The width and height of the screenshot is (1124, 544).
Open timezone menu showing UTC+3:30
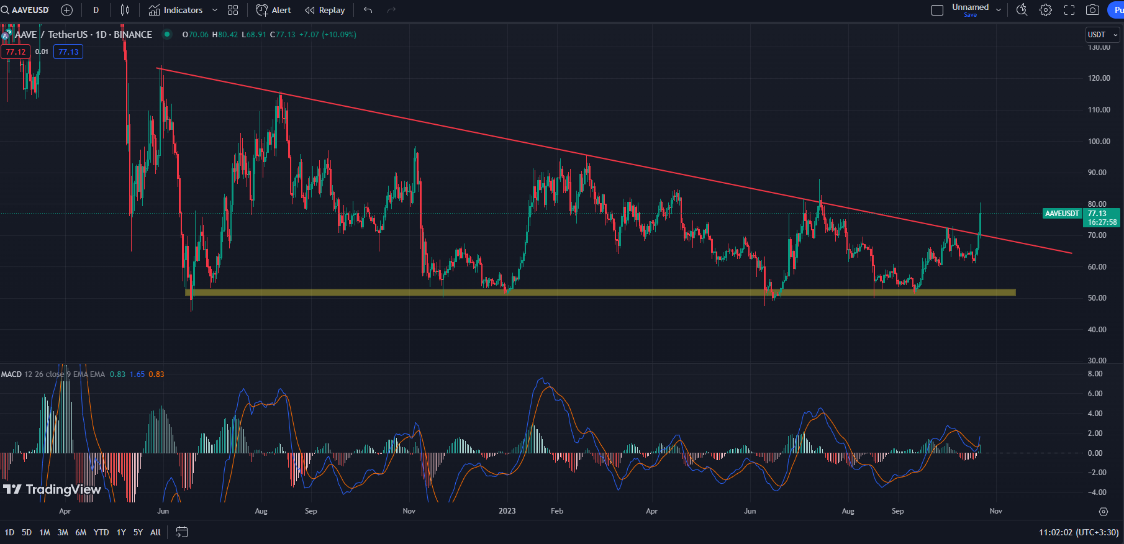pos(1079,532)
